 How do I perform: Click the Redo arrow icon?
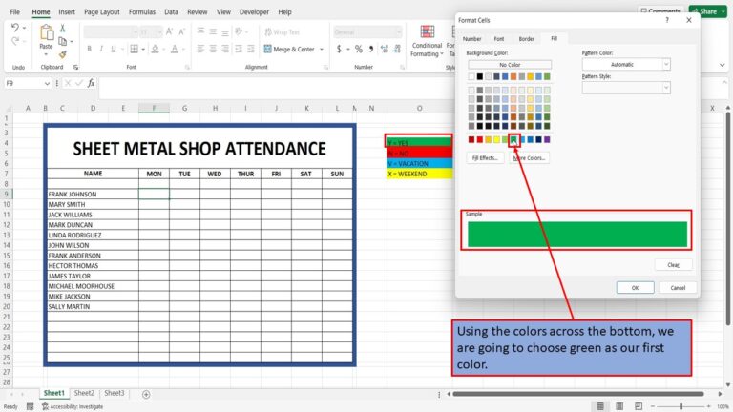coord(15,42)
